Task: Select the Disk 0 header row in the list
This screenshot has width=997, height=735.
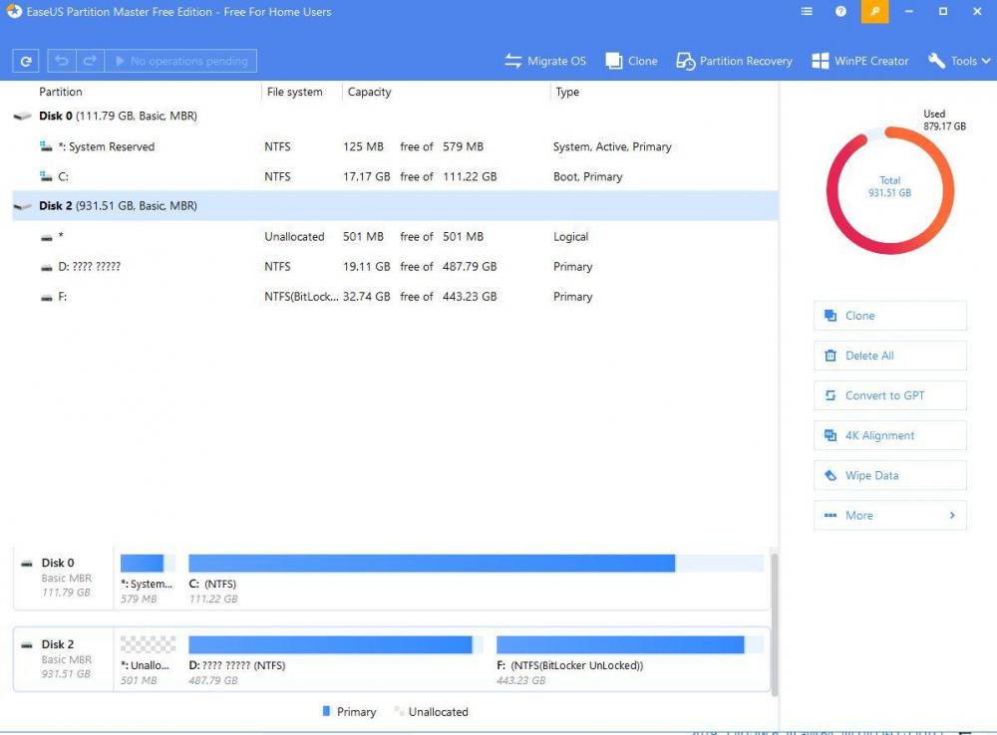Action: pos(395,116)
